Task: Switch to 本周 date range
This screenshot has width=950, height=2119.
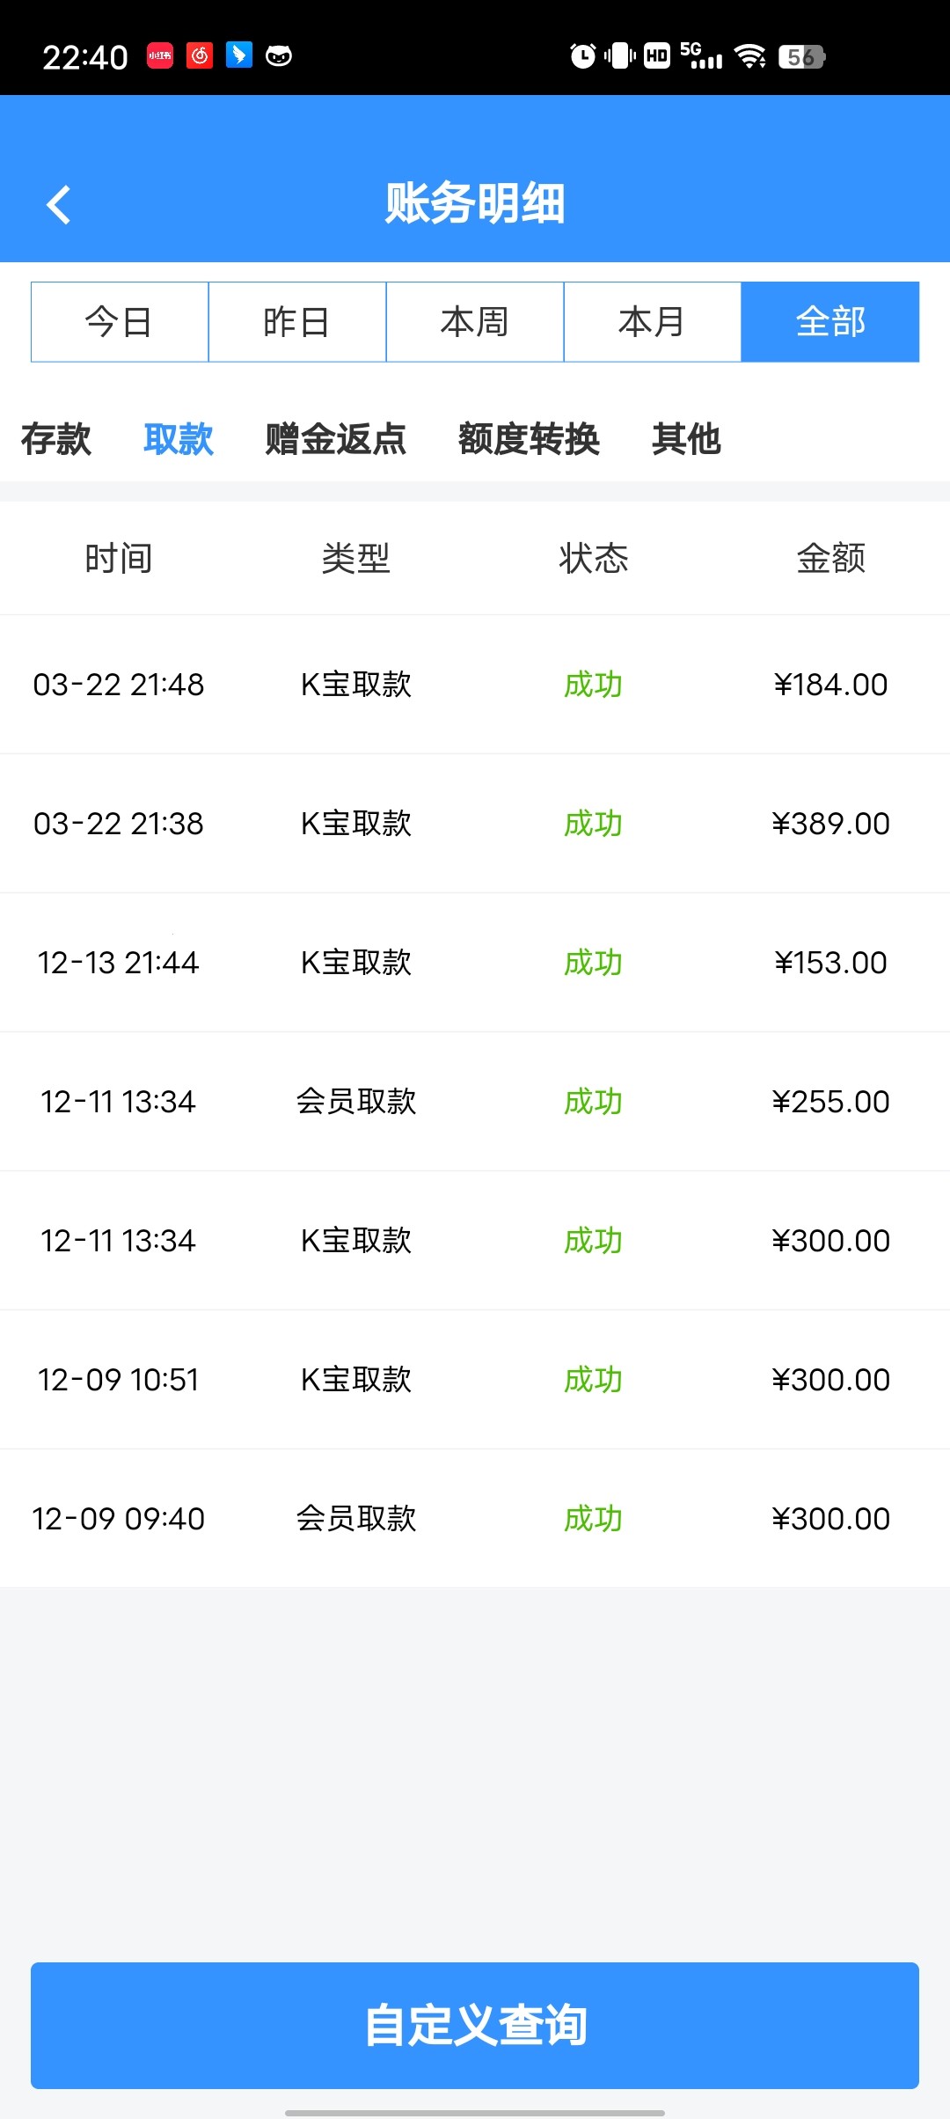Action: click(475, 322)
